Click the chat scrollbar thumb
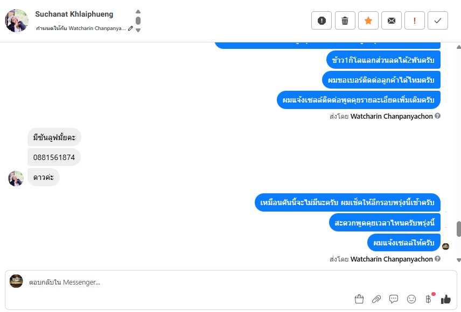 coord(459,229)
